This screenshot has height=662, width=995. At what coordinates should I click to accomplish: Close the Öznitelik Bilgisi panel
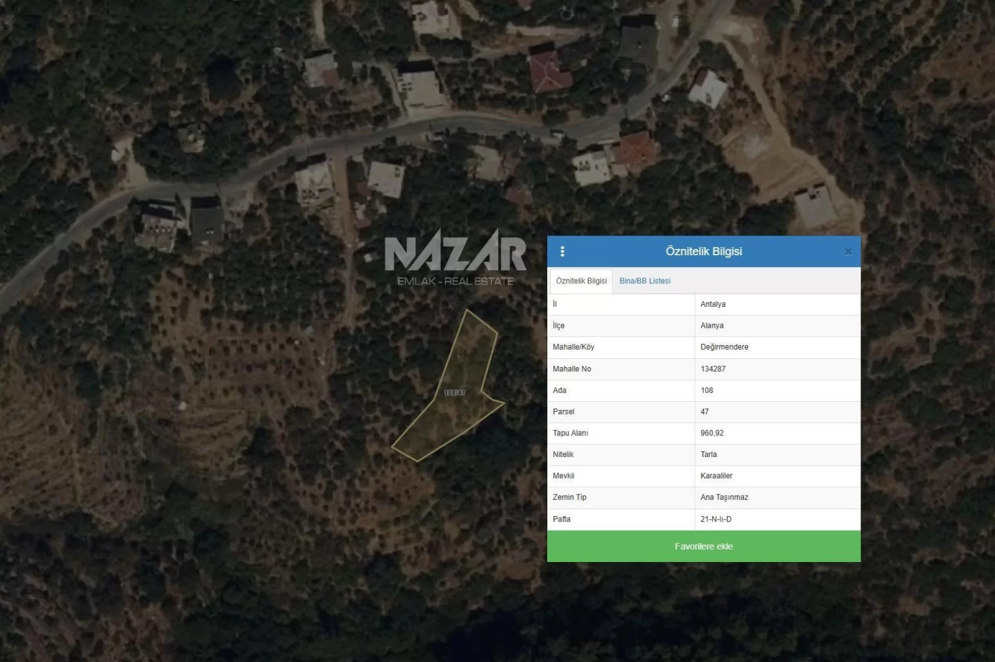click(x=848, y=252)
